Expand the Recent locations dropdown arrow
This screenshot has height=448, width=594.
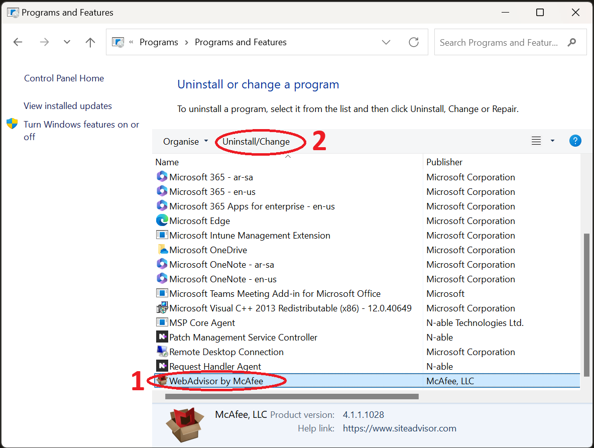point(67,43)
